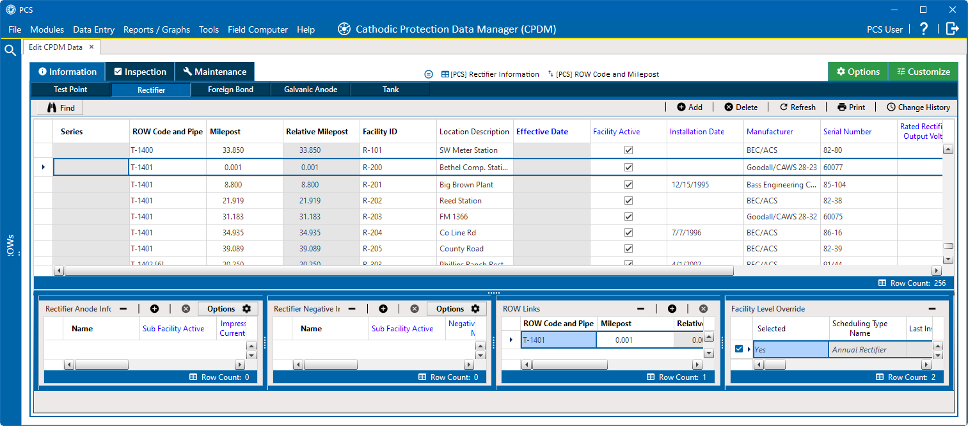Viewport: 968px width, 426px height.
Task: Toggle Facility Active for R-201 row
Action: (628, 185)
